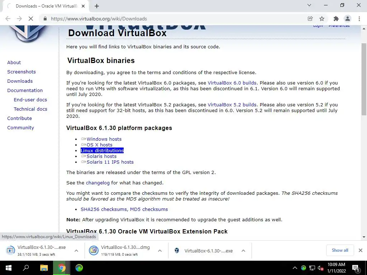Open Community in sidebar
367x275 pixels.
tap(20, 128)
